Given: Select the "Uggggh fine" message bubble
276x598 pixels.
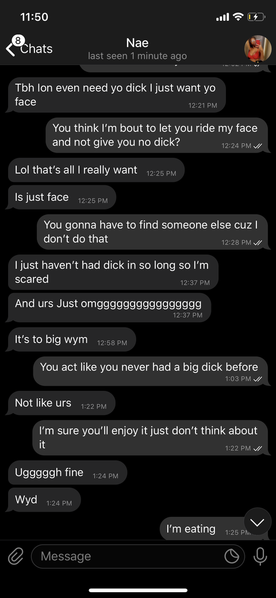Looking at the screenshot, I should coord(66,473).
